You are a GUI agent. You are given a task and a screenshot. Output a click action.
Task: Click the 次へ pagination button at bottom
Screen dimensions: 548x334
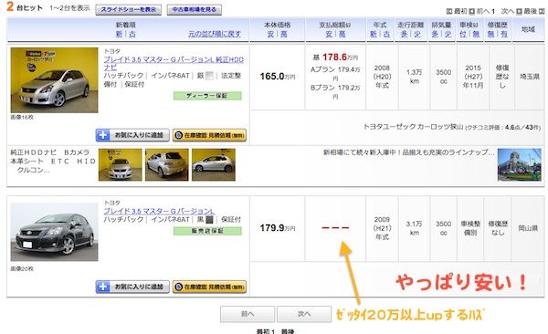(x=304, y=314)
